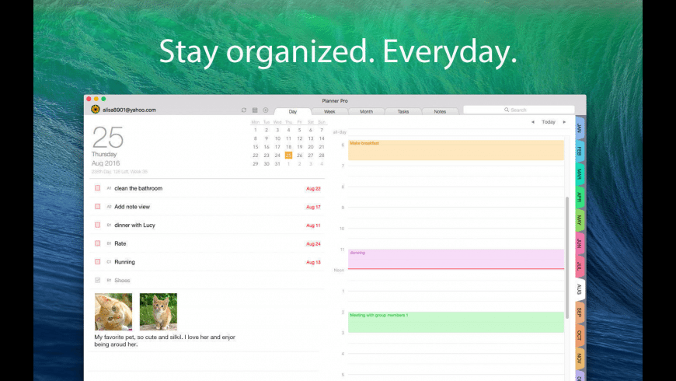The image size is (676, 381).
Task: Jump to the OCT month tab
Action: (580, 335)
